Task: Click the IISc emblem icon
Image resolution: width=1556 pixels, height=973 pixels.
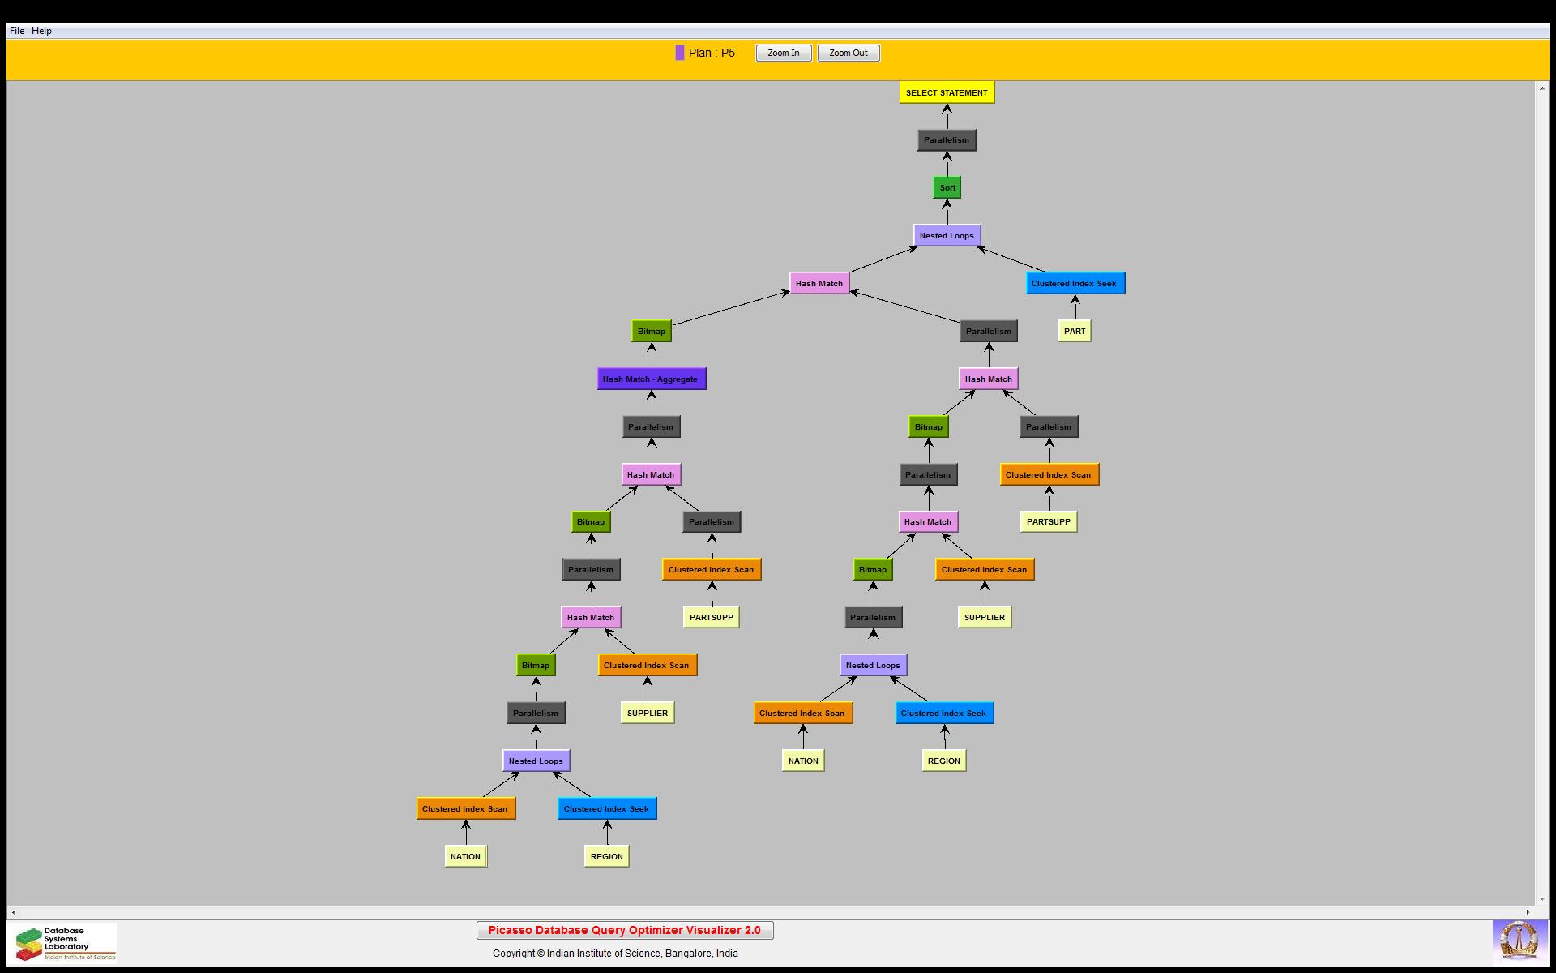Action: coord(1519,942)
